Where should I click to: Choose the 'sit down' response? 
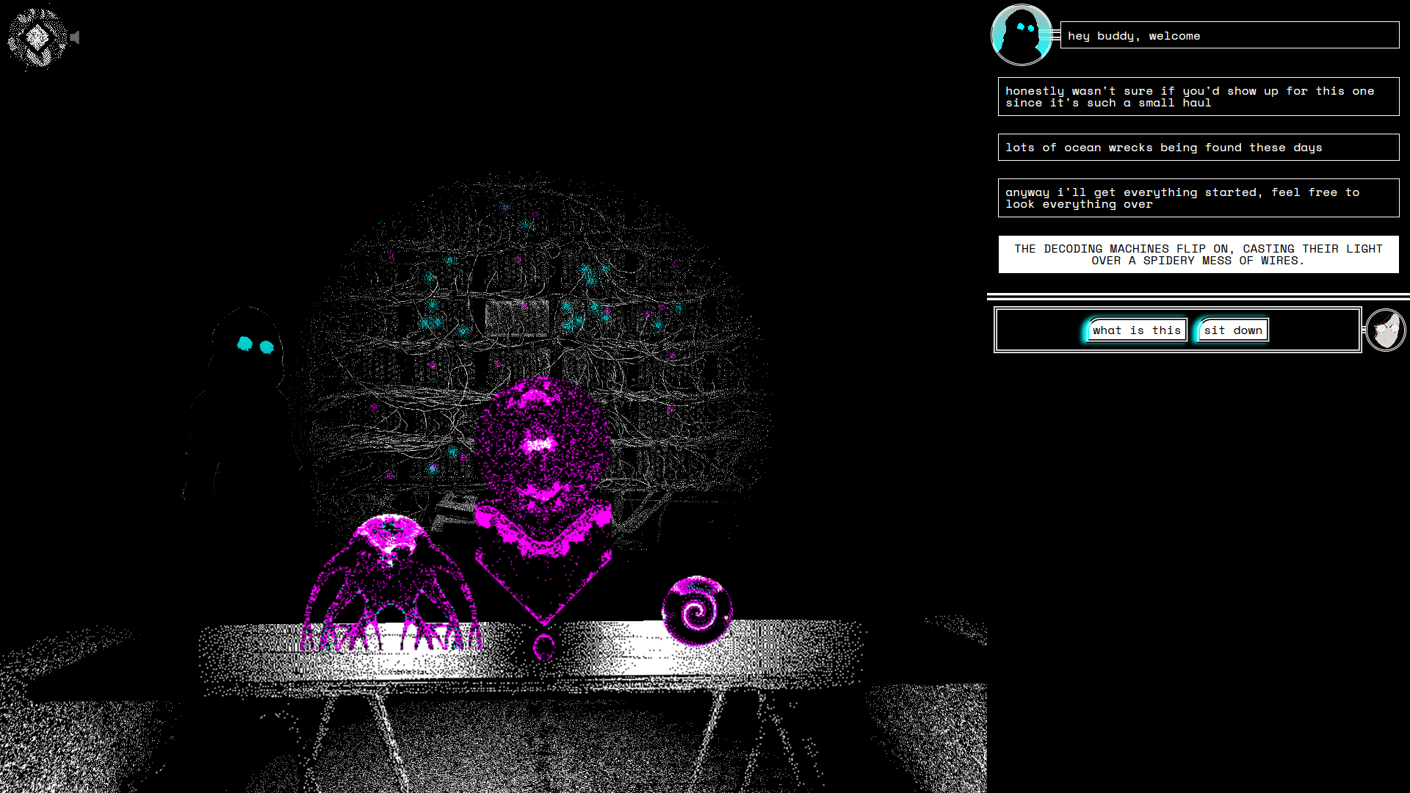[1233, 330]
